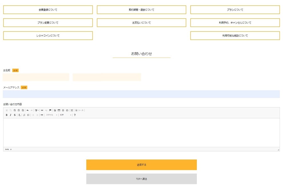
Task: Click the Cut icon in editor toolbar
Action: (7, 110)
